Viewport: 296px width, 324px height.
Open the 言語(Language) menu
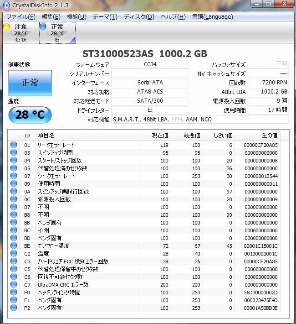point(213,17)
